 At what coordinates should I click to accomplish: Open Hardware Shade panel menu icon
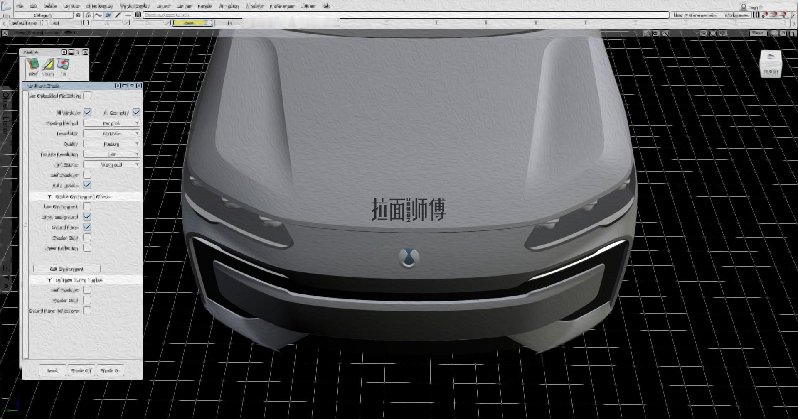click(x=125, y=86)
